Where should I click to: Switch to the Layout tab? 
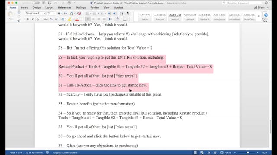49,8
